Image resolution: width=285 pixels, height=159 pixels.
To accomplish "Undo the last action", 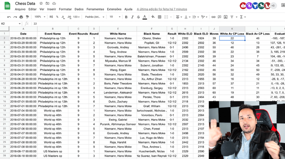I will (9, 17).
